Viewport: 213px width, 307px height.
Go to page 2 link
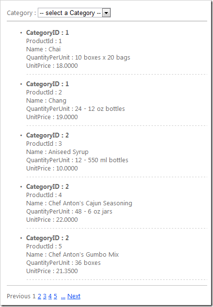tap(39, 296)
